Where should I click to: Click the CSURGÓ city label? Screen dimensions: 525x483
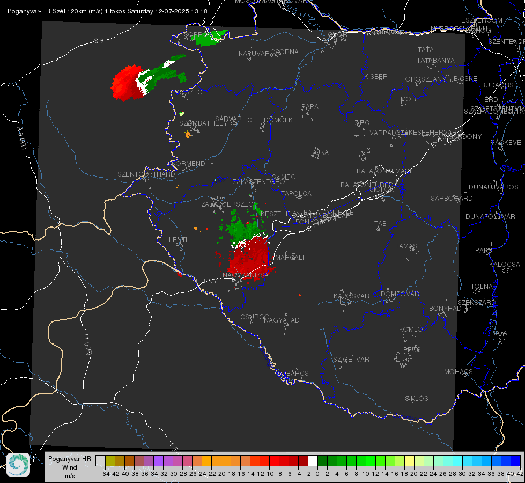[255, 317]
